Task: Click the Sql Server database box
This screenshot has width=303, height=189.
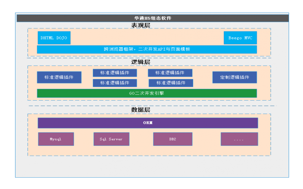Action: click(x=111, y=139)
